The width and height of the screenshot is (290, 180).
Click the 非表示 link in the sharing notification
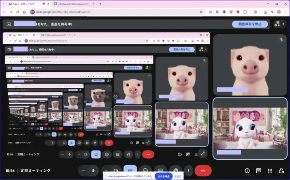coord(178,176)
